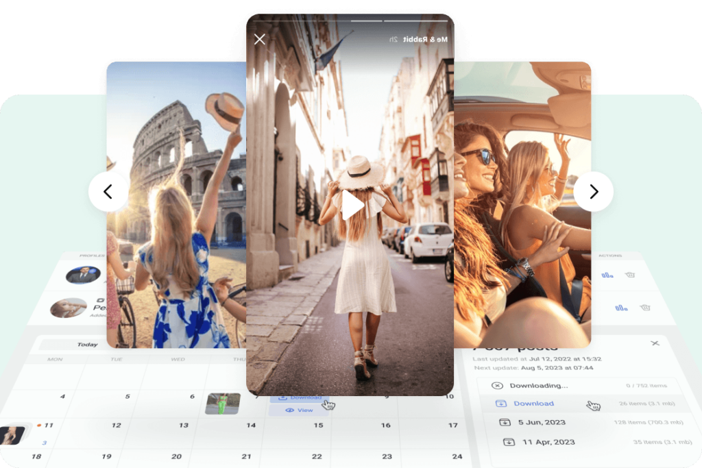The width and height of the screenshot is (702, 468).
Task: Click the blue Download link in the panel
Action: pyautogui.click(x=533, y=403)
